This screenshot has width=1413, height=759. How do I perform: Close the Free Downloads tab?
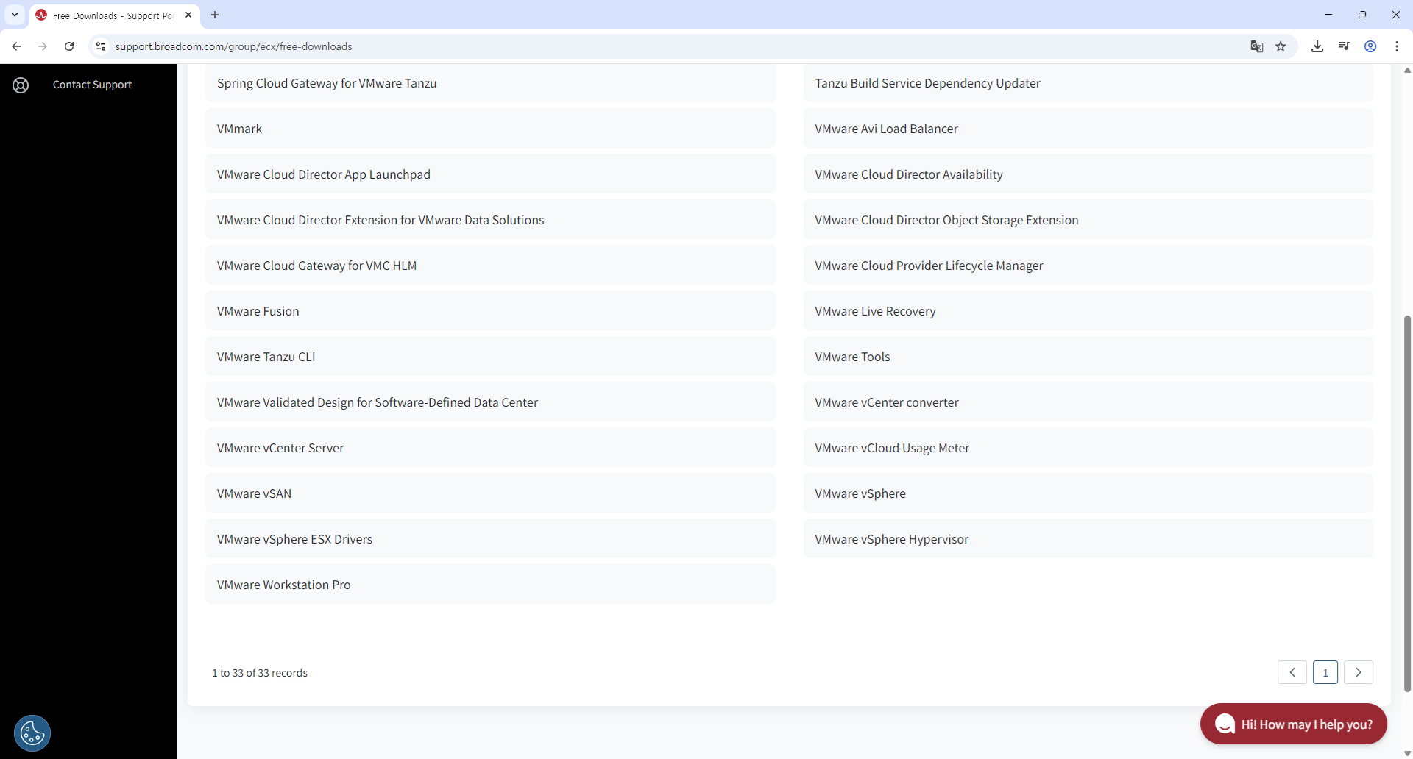[x=188, y=15]
